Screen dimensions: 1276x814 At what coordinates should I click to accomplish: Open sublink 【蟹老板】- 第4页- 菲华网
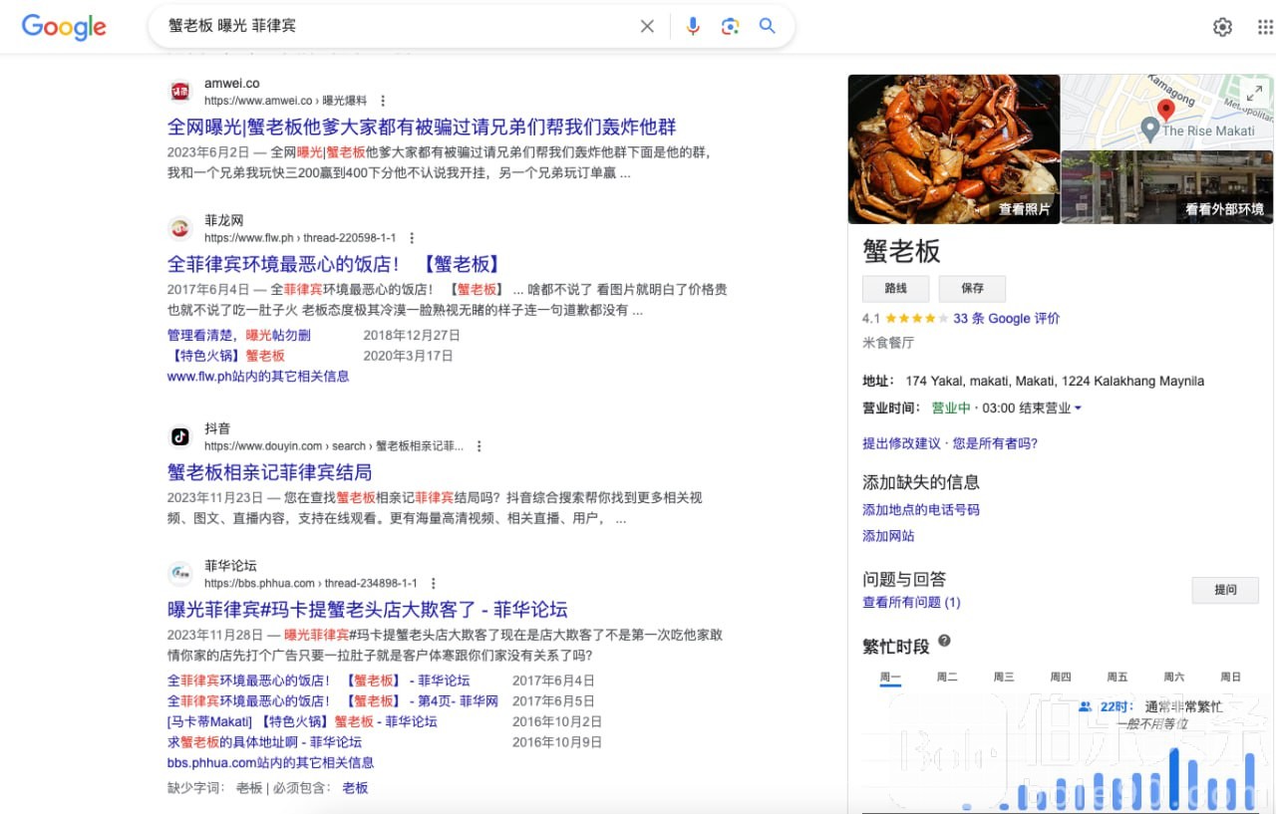(x=333, y=701)
